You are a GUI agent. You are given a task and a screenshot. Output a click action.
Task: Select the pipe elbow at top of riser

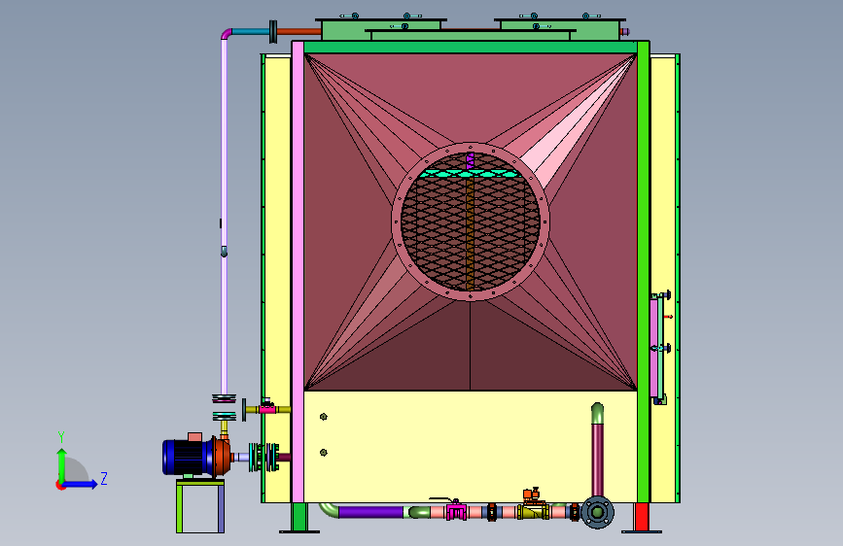[227, 33]
